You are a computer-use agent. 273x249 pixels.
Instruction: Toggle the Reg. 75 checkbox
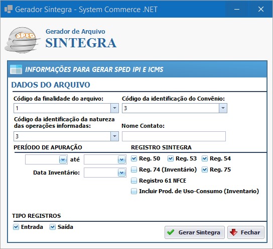coord(205,170)
